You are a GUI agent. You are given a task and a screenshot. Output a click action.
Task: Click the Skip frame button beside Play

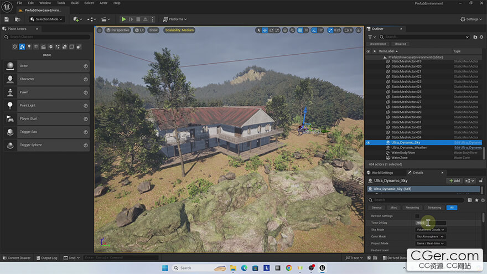(131, 19)
